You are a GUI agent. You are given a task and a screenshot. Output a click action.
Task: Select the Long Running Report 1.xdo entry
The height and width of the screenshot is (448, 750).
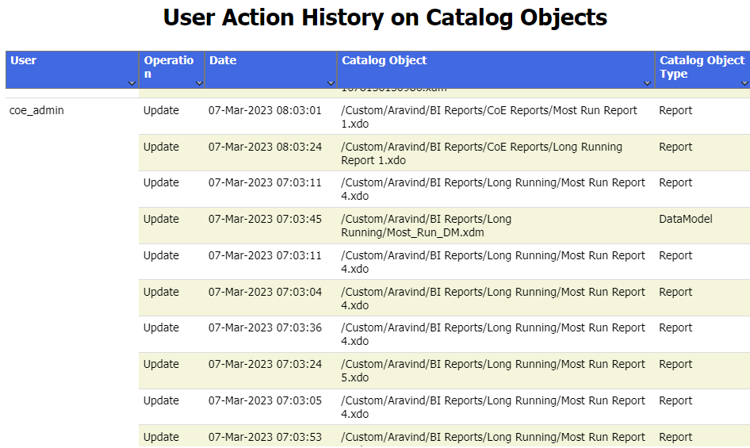click(481, 153)
